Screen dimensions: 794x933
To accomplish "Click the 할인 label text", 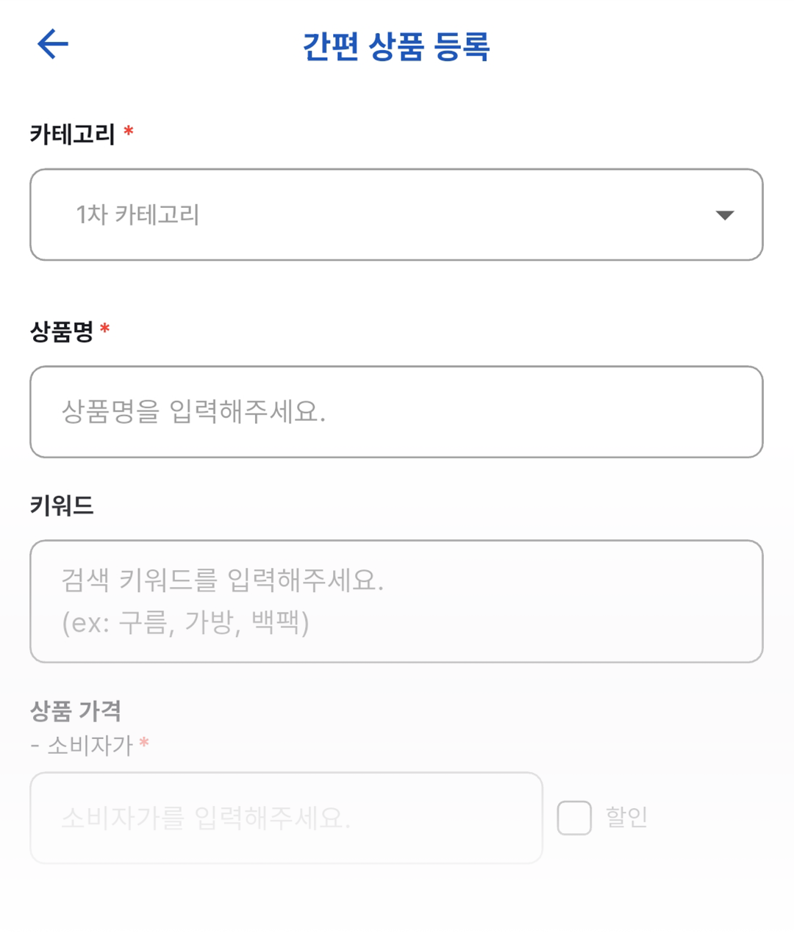I will tap(626, 817).
